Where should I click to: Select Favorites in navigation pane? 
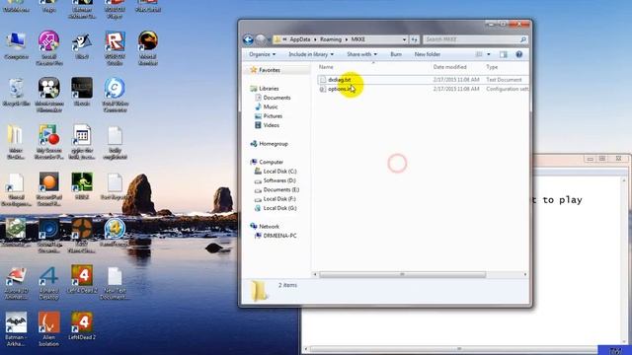pos(270,70)
